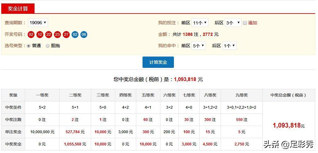Click the 中奖奖金 row label

click(x=13, y=144)
